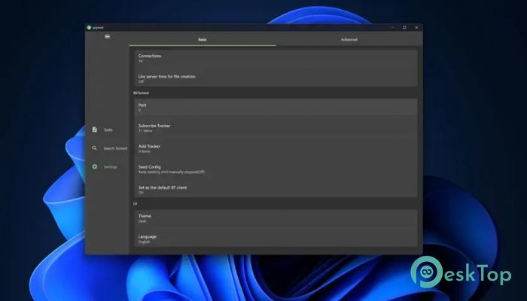Toggle Set as the default BT client

(x=276, y=190)
